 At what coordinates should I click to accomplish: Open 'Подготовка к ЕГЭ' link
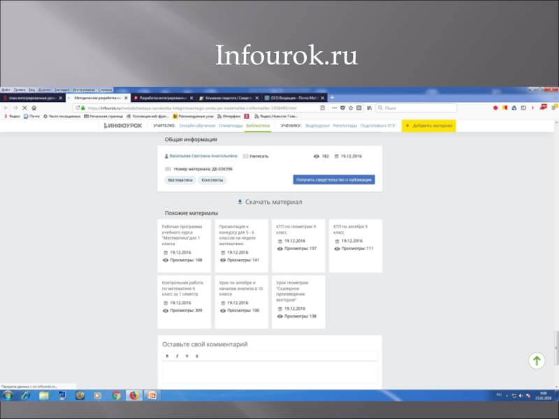point(377,126)
